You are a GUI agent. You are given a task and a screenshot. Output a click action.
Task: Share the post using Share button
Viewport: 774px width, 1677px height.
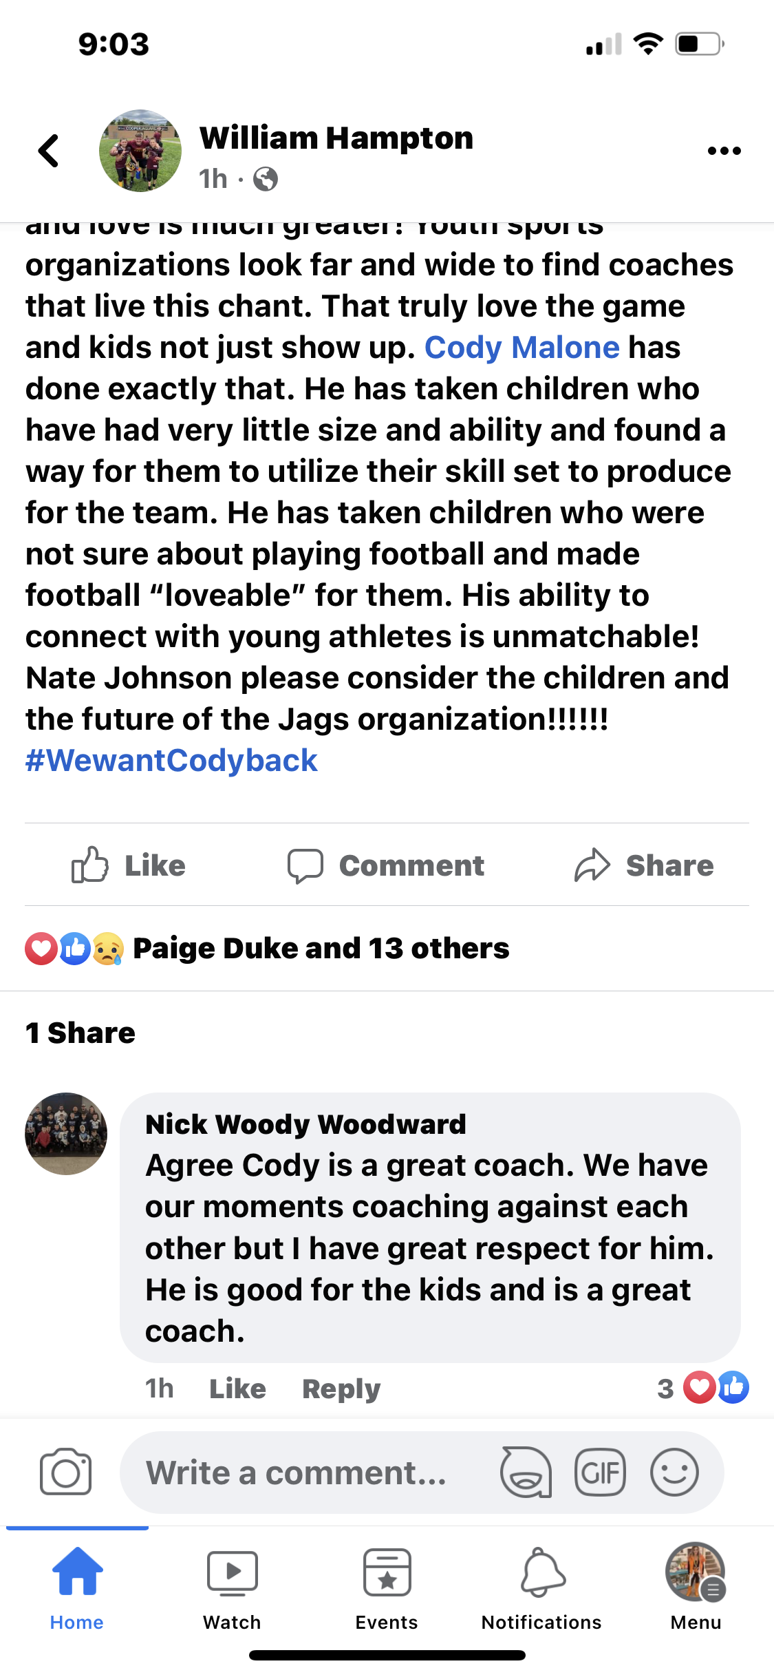(x=644, y=865)
